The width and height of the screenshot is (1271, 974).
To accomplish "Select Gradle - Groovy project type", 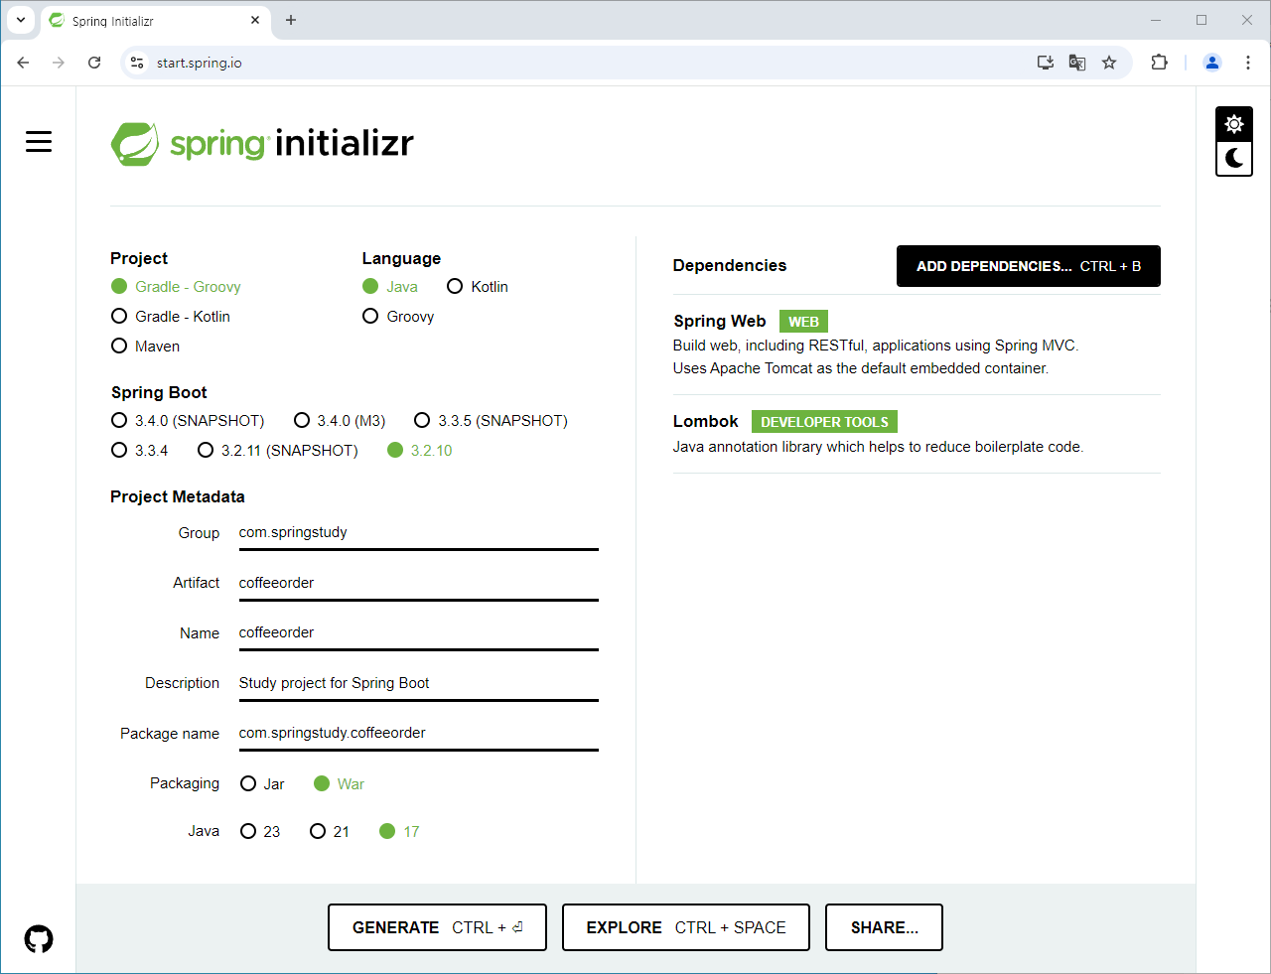I will [x=176, y=287].
